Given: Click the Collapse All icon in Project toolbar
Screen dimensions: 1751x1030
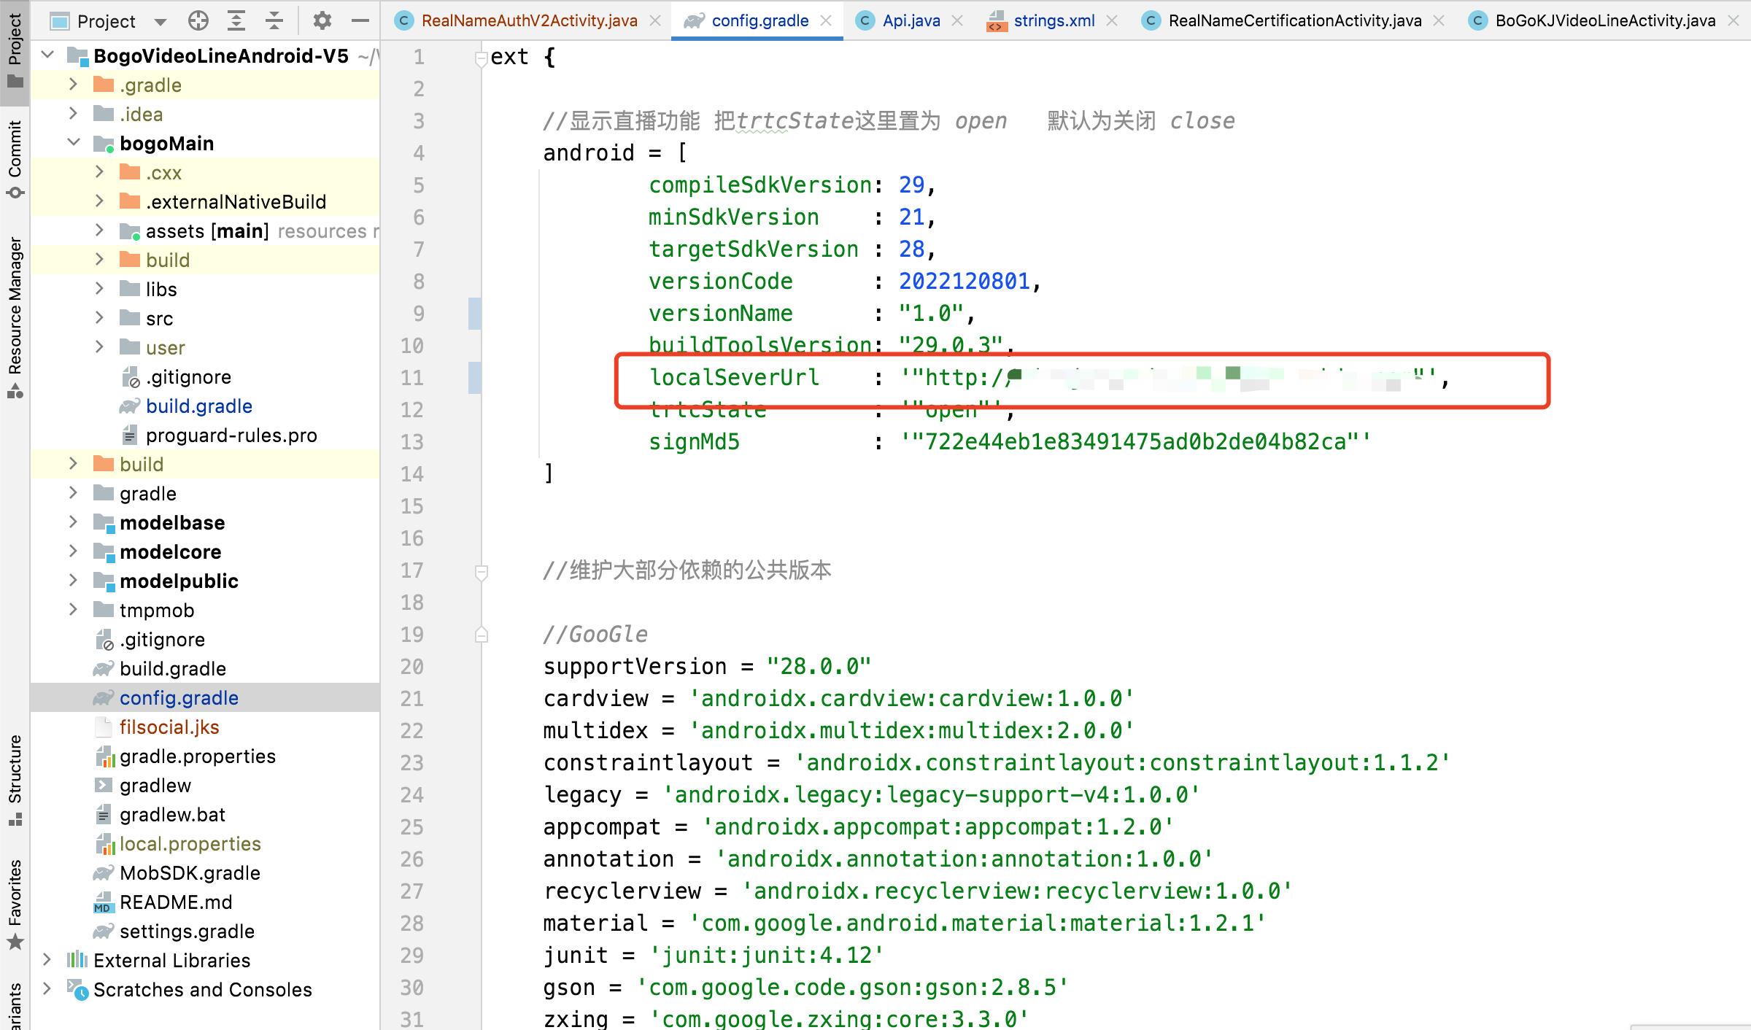Looking at the screenshot, I should [x=274, y=20].
